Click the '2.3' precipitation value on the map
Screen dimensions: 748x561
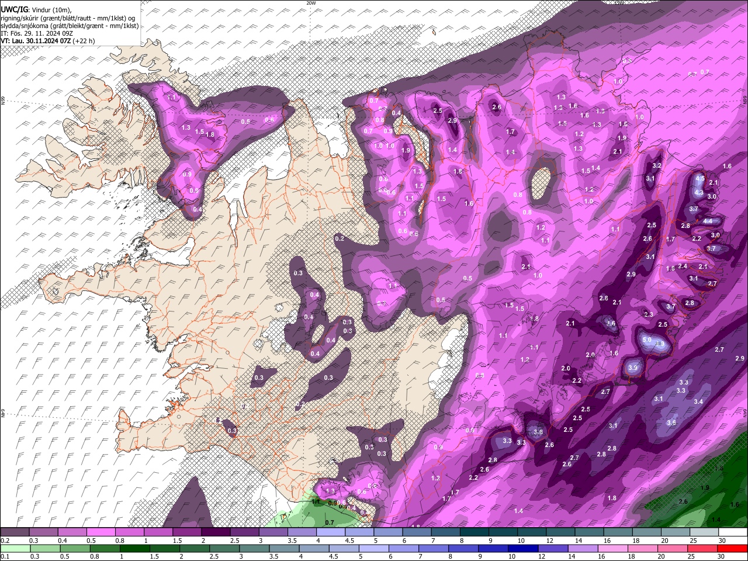[x=649, y=314]
